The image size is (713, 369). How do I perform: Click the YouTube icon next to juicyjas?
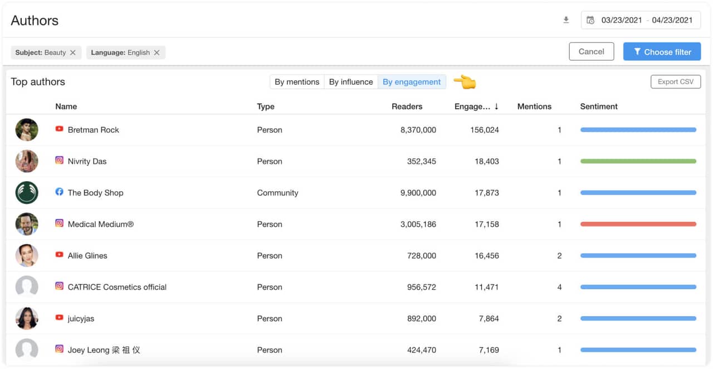coord(59,318)
